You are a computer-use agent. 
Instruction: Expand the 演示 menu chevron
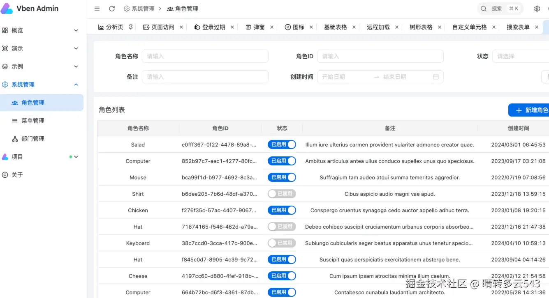click(x=76, y=48)
